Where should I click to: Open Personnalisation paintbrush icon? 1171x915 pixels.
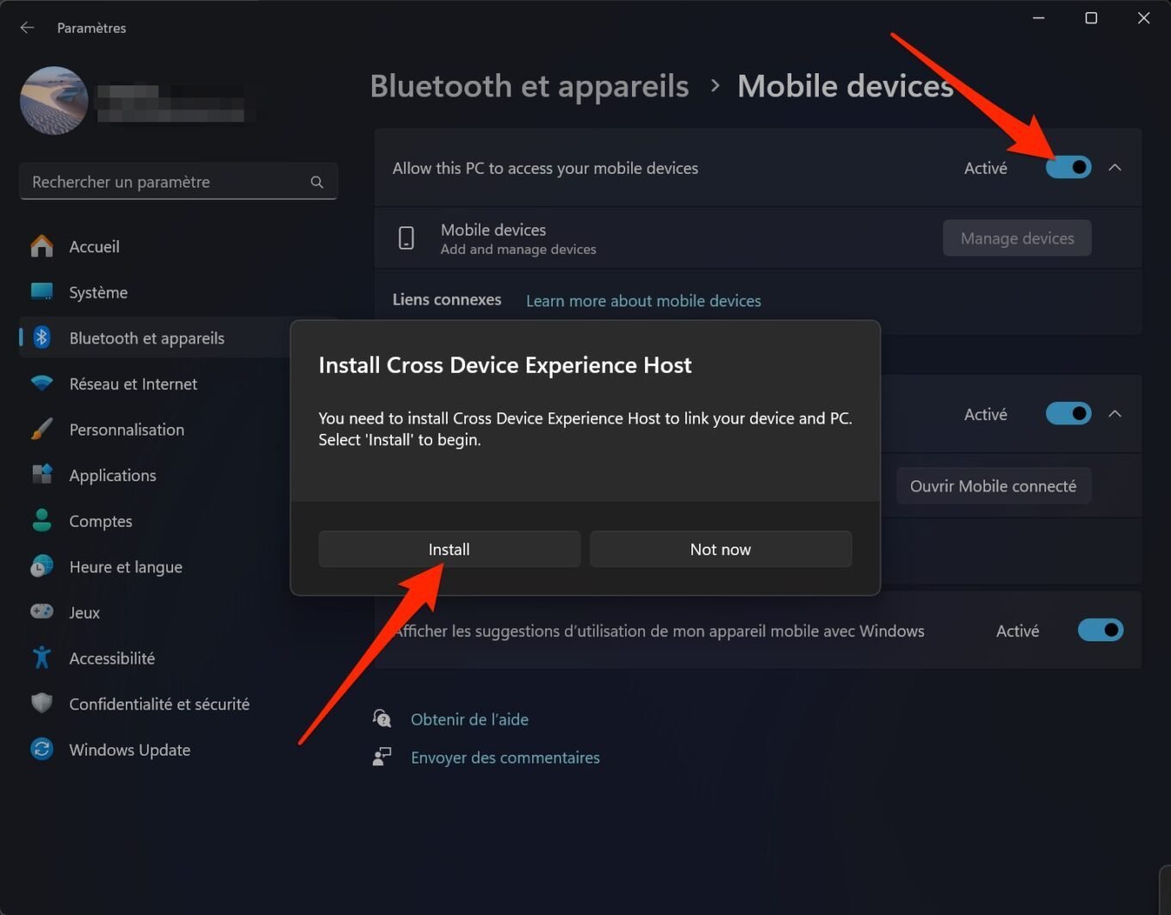[x=41, y=429]
